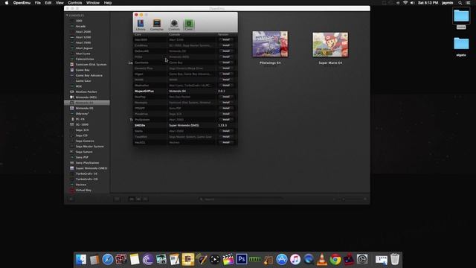Select Odyssey² in the sidebar
The image size is (476, 268).
coord(82,114)
